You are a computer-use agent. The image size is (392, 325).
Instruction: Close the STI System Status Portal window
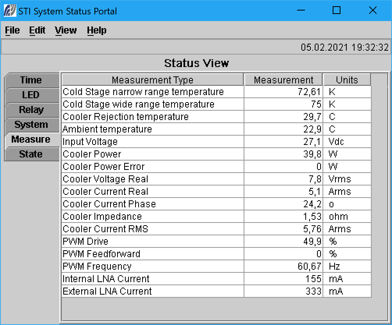point(373,11)
